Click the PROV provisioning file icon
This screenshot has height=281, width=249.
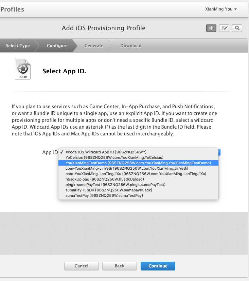click(23, 69)
